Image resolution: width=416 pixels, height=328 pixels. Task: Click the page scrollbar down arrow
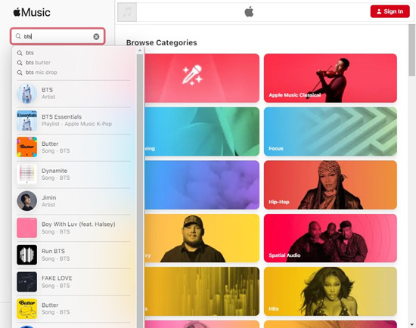pyautogui.click(x=412, y=324)
